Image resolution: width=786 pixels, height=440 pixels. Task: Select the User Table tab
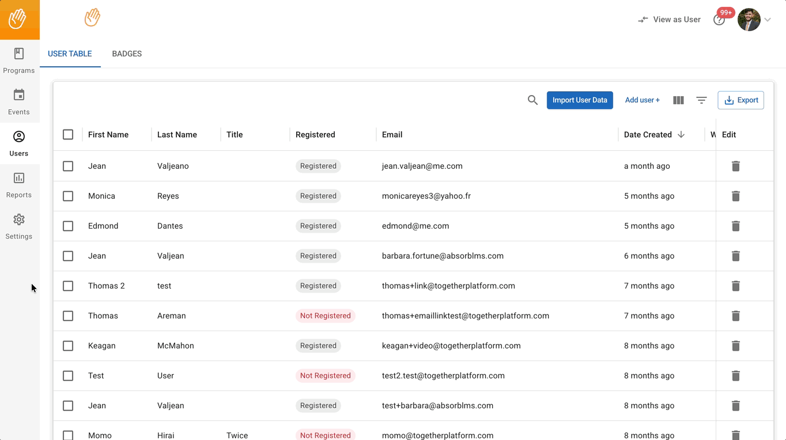tap(70, 54)
